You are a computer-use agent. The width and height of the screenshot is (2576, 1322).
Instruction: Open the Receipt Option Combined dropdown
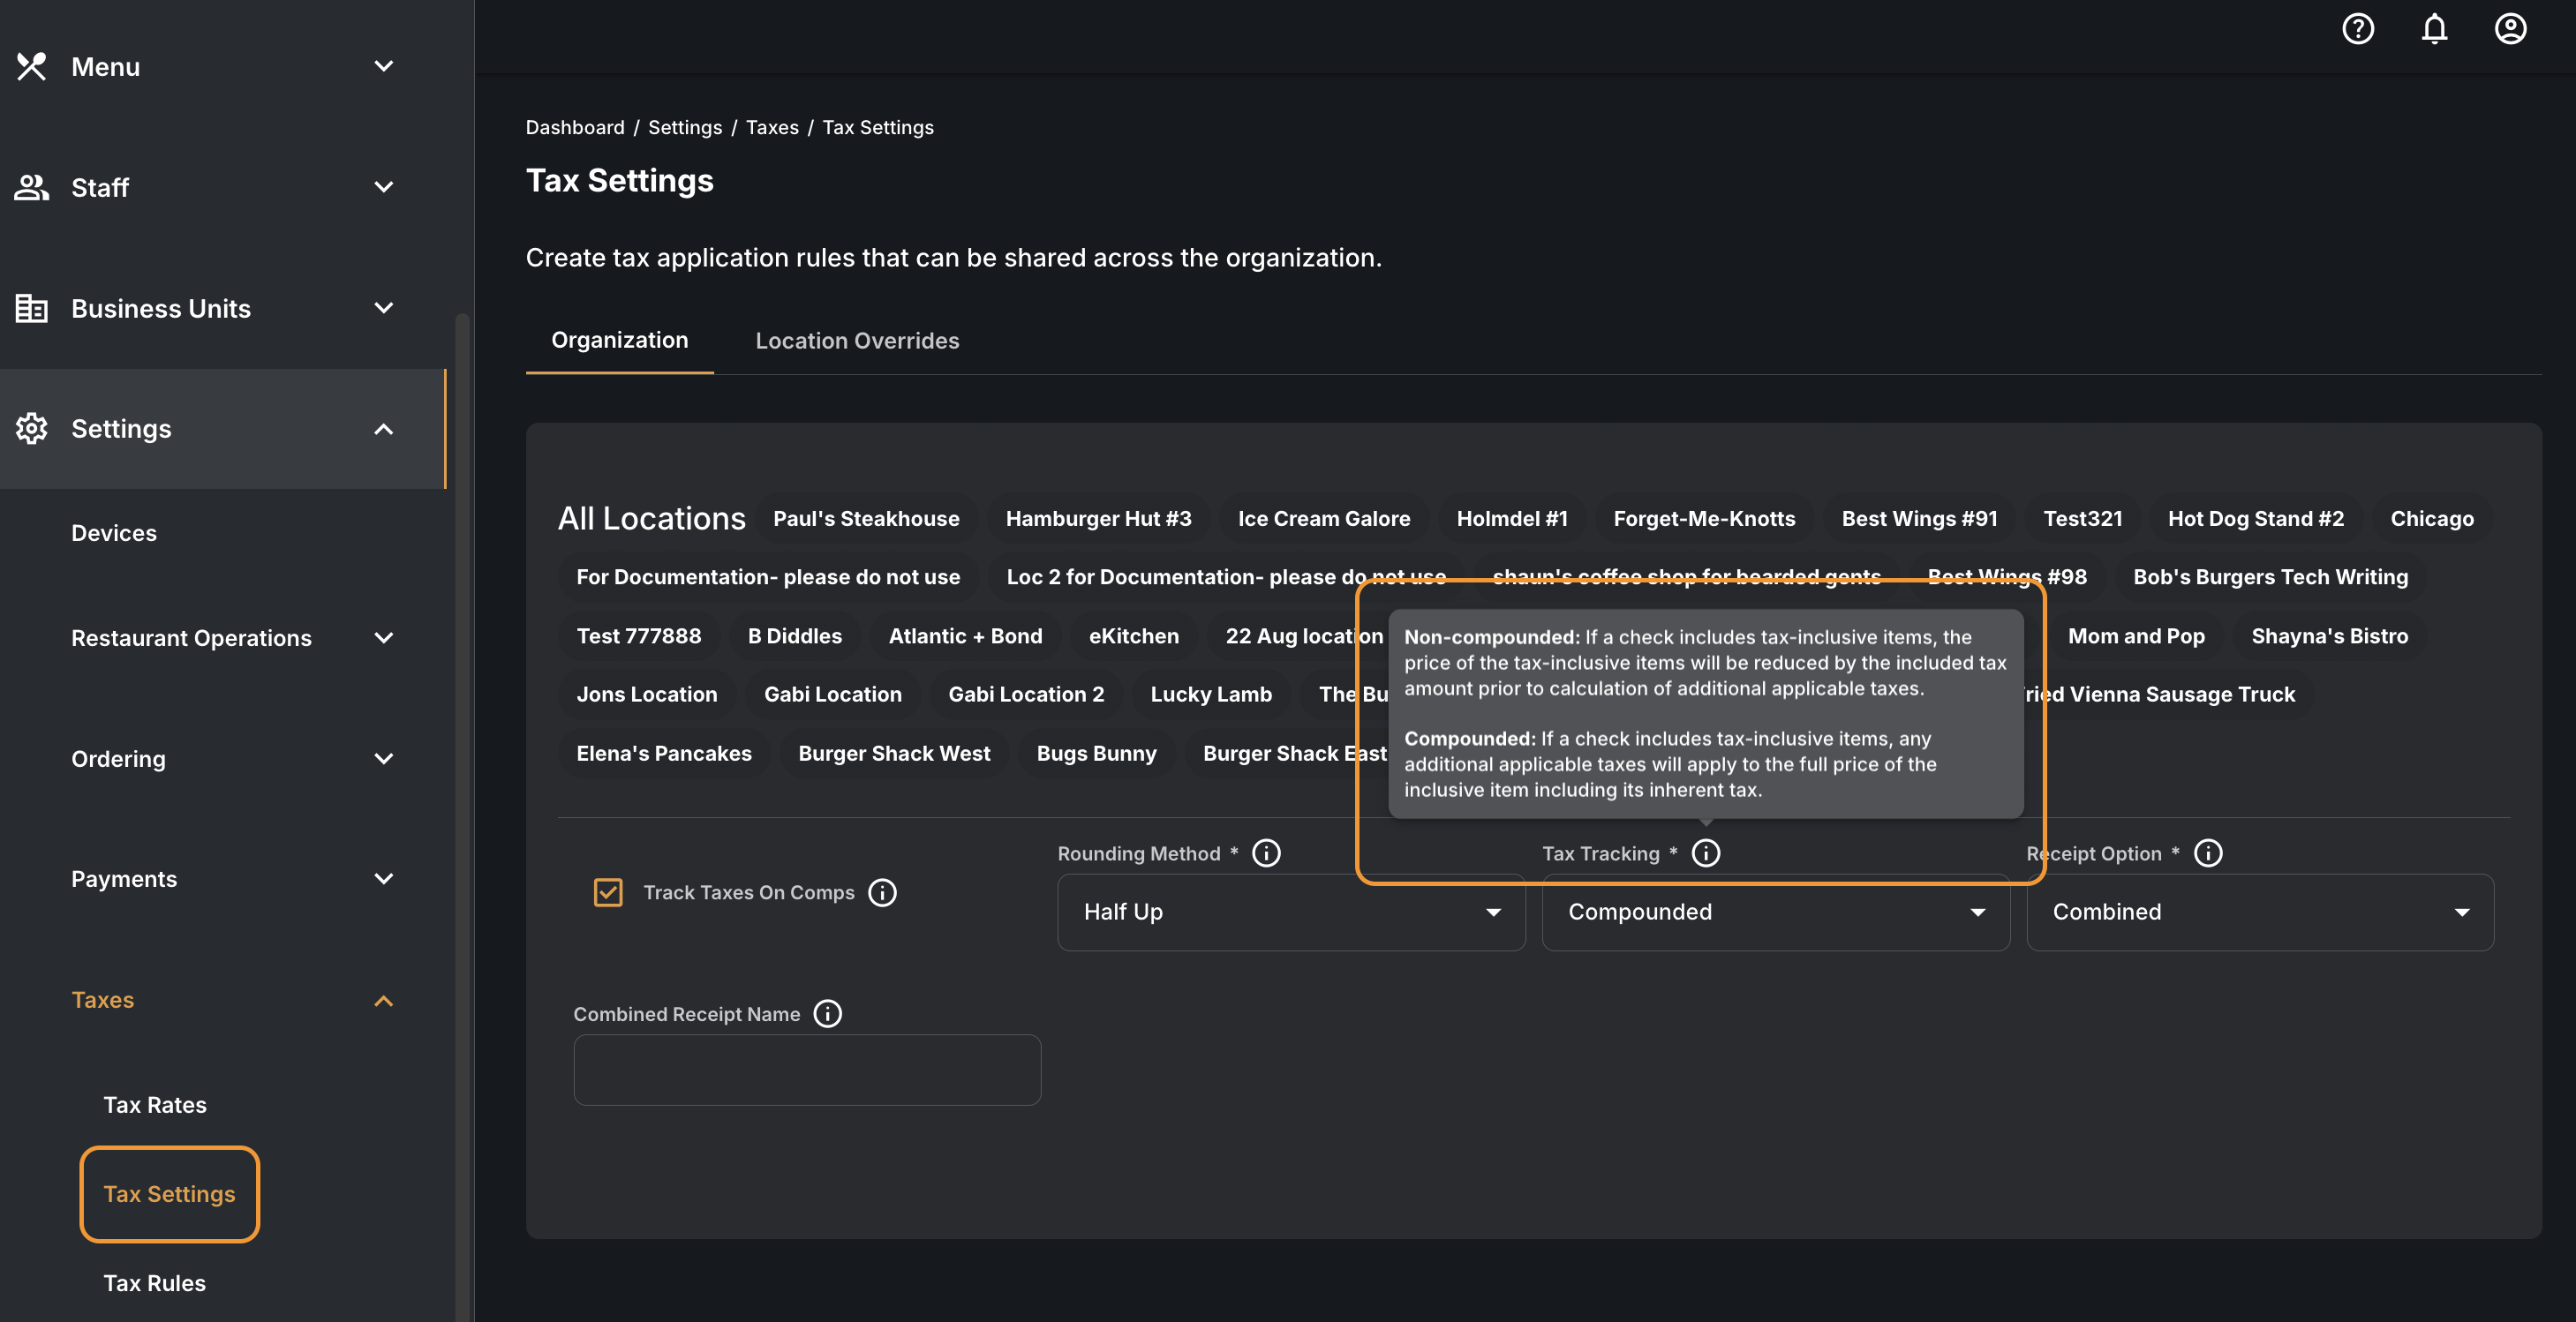(x=2260, y=912)
